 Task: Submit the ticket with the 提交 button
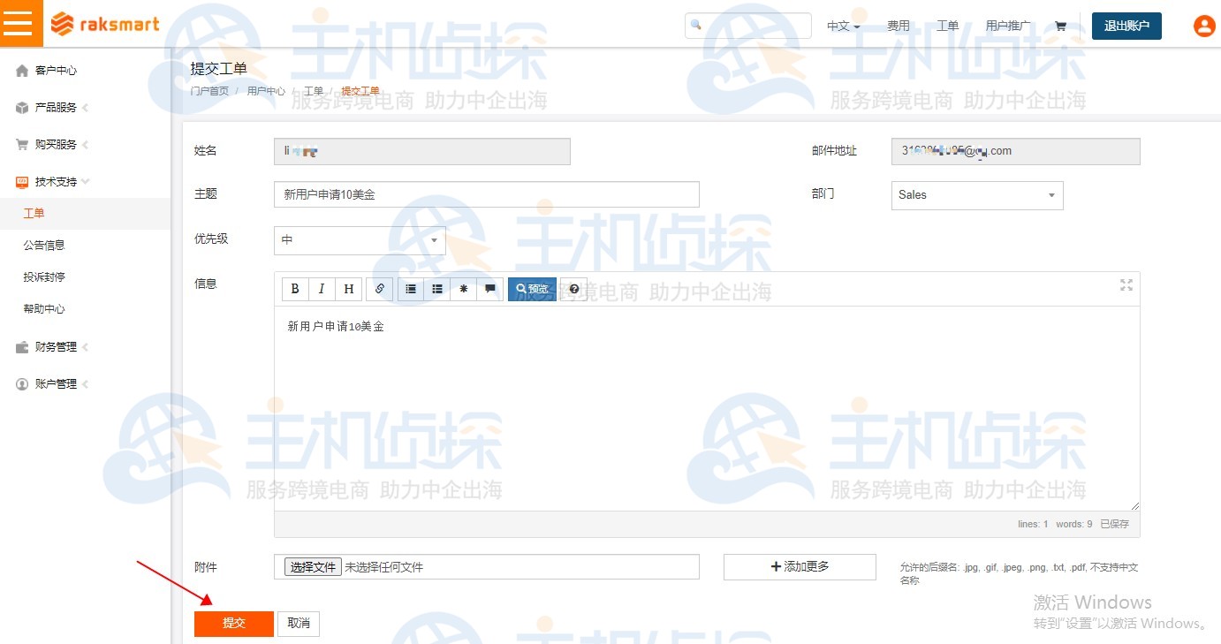tap(233, 623)
